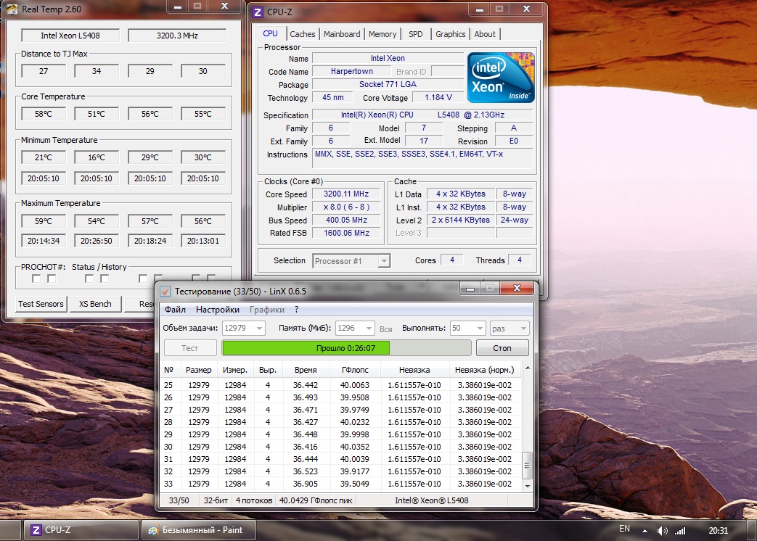
Task: Select result row number 25
Action: coord(341,385)
